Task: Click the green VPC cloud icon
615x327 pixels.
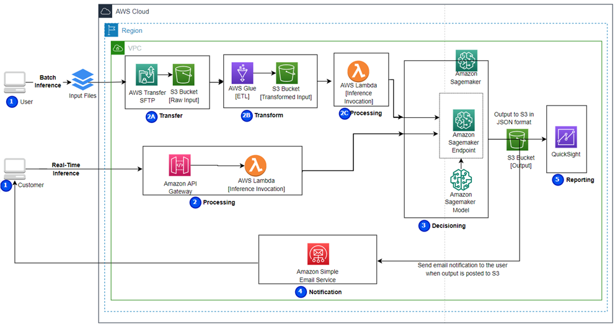Action: pyautogui.click(x=118, y=48)
